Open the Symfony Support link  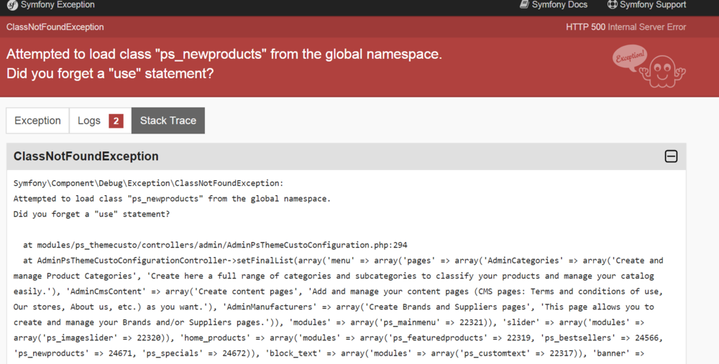pyautogui.click(x=646, y=4)
